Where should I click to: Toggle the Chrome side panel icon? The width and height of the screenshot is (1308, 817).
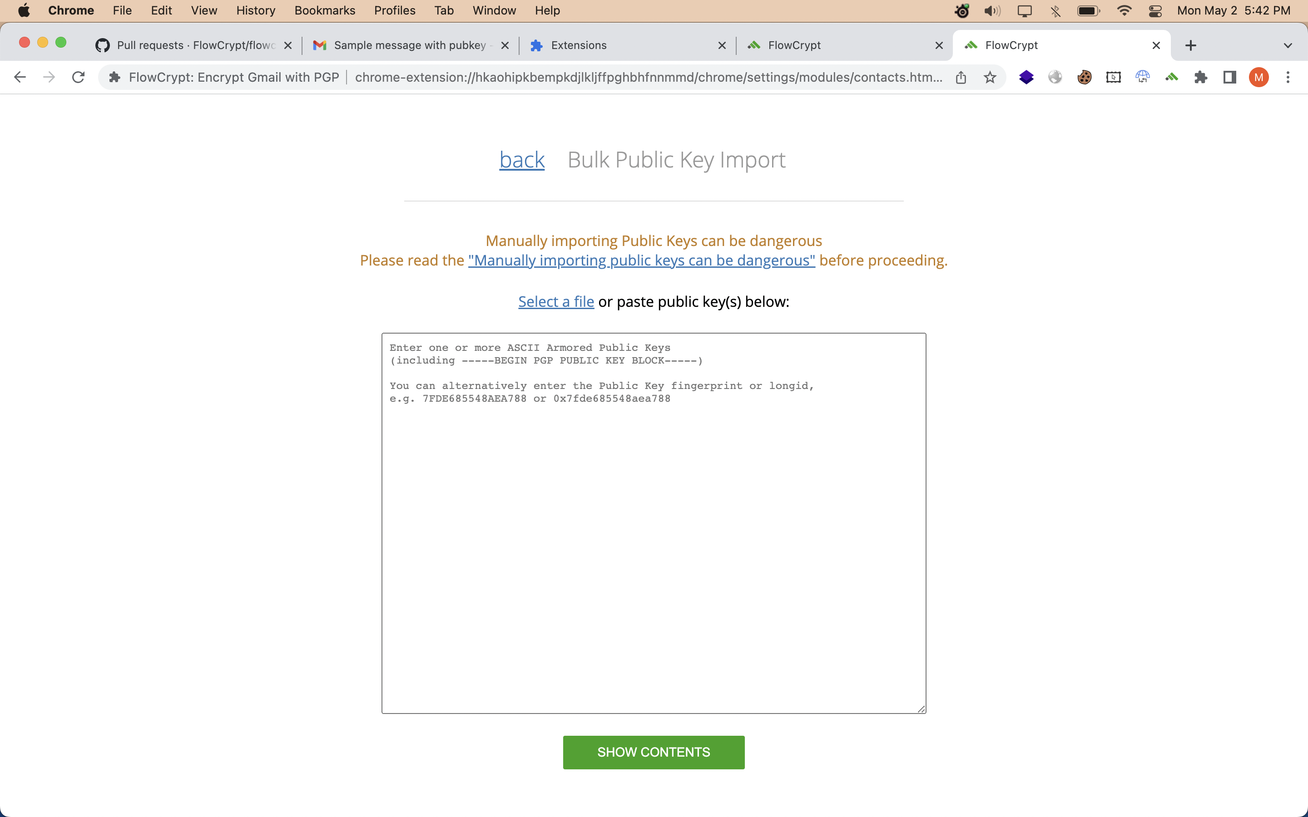[1229, 77]
